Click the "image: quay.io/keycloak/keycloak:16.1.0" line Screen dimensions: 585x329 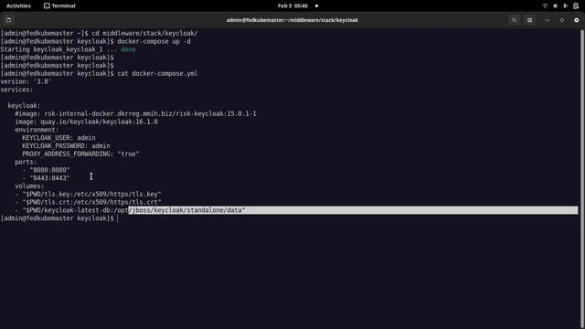point(86,122)
